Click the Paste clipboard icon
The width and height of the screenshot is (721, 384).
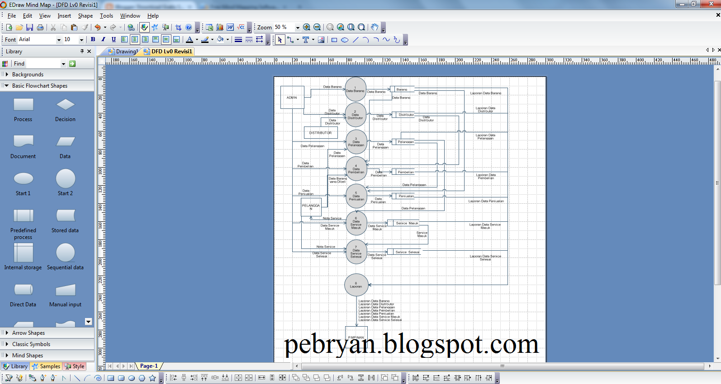(74, 28)
